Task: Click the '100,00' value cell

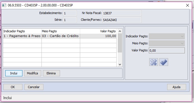Action: tap(98, 36)
